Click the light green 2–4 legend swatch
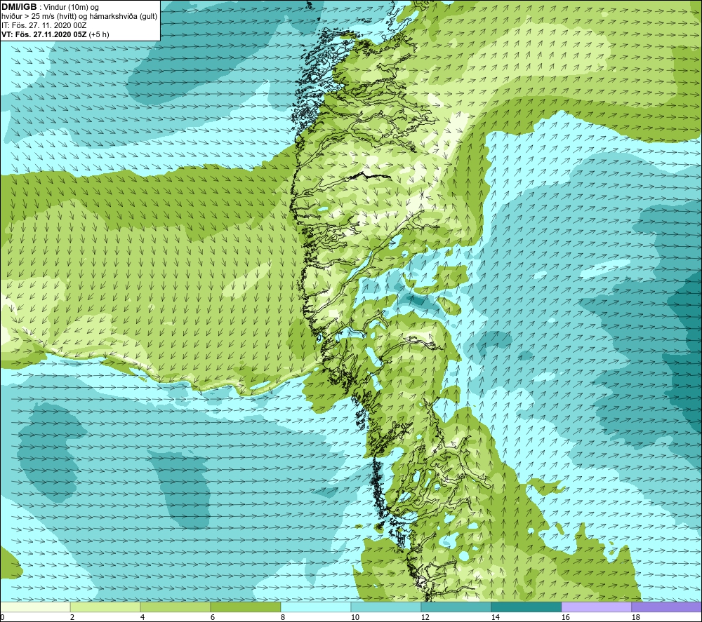Screen dimensions: 702x622 click(105, 607)
